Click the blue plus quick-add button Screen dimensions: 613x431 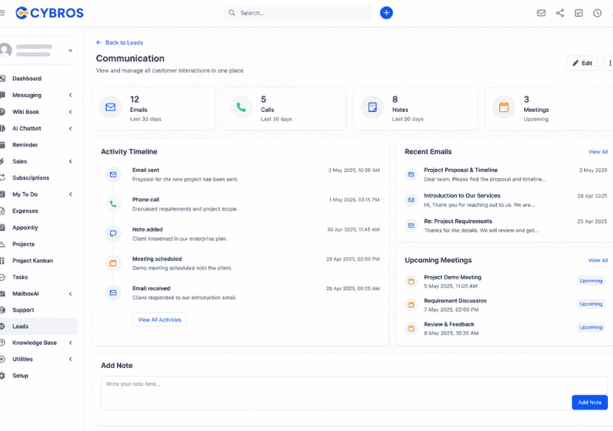pos(386,13)
